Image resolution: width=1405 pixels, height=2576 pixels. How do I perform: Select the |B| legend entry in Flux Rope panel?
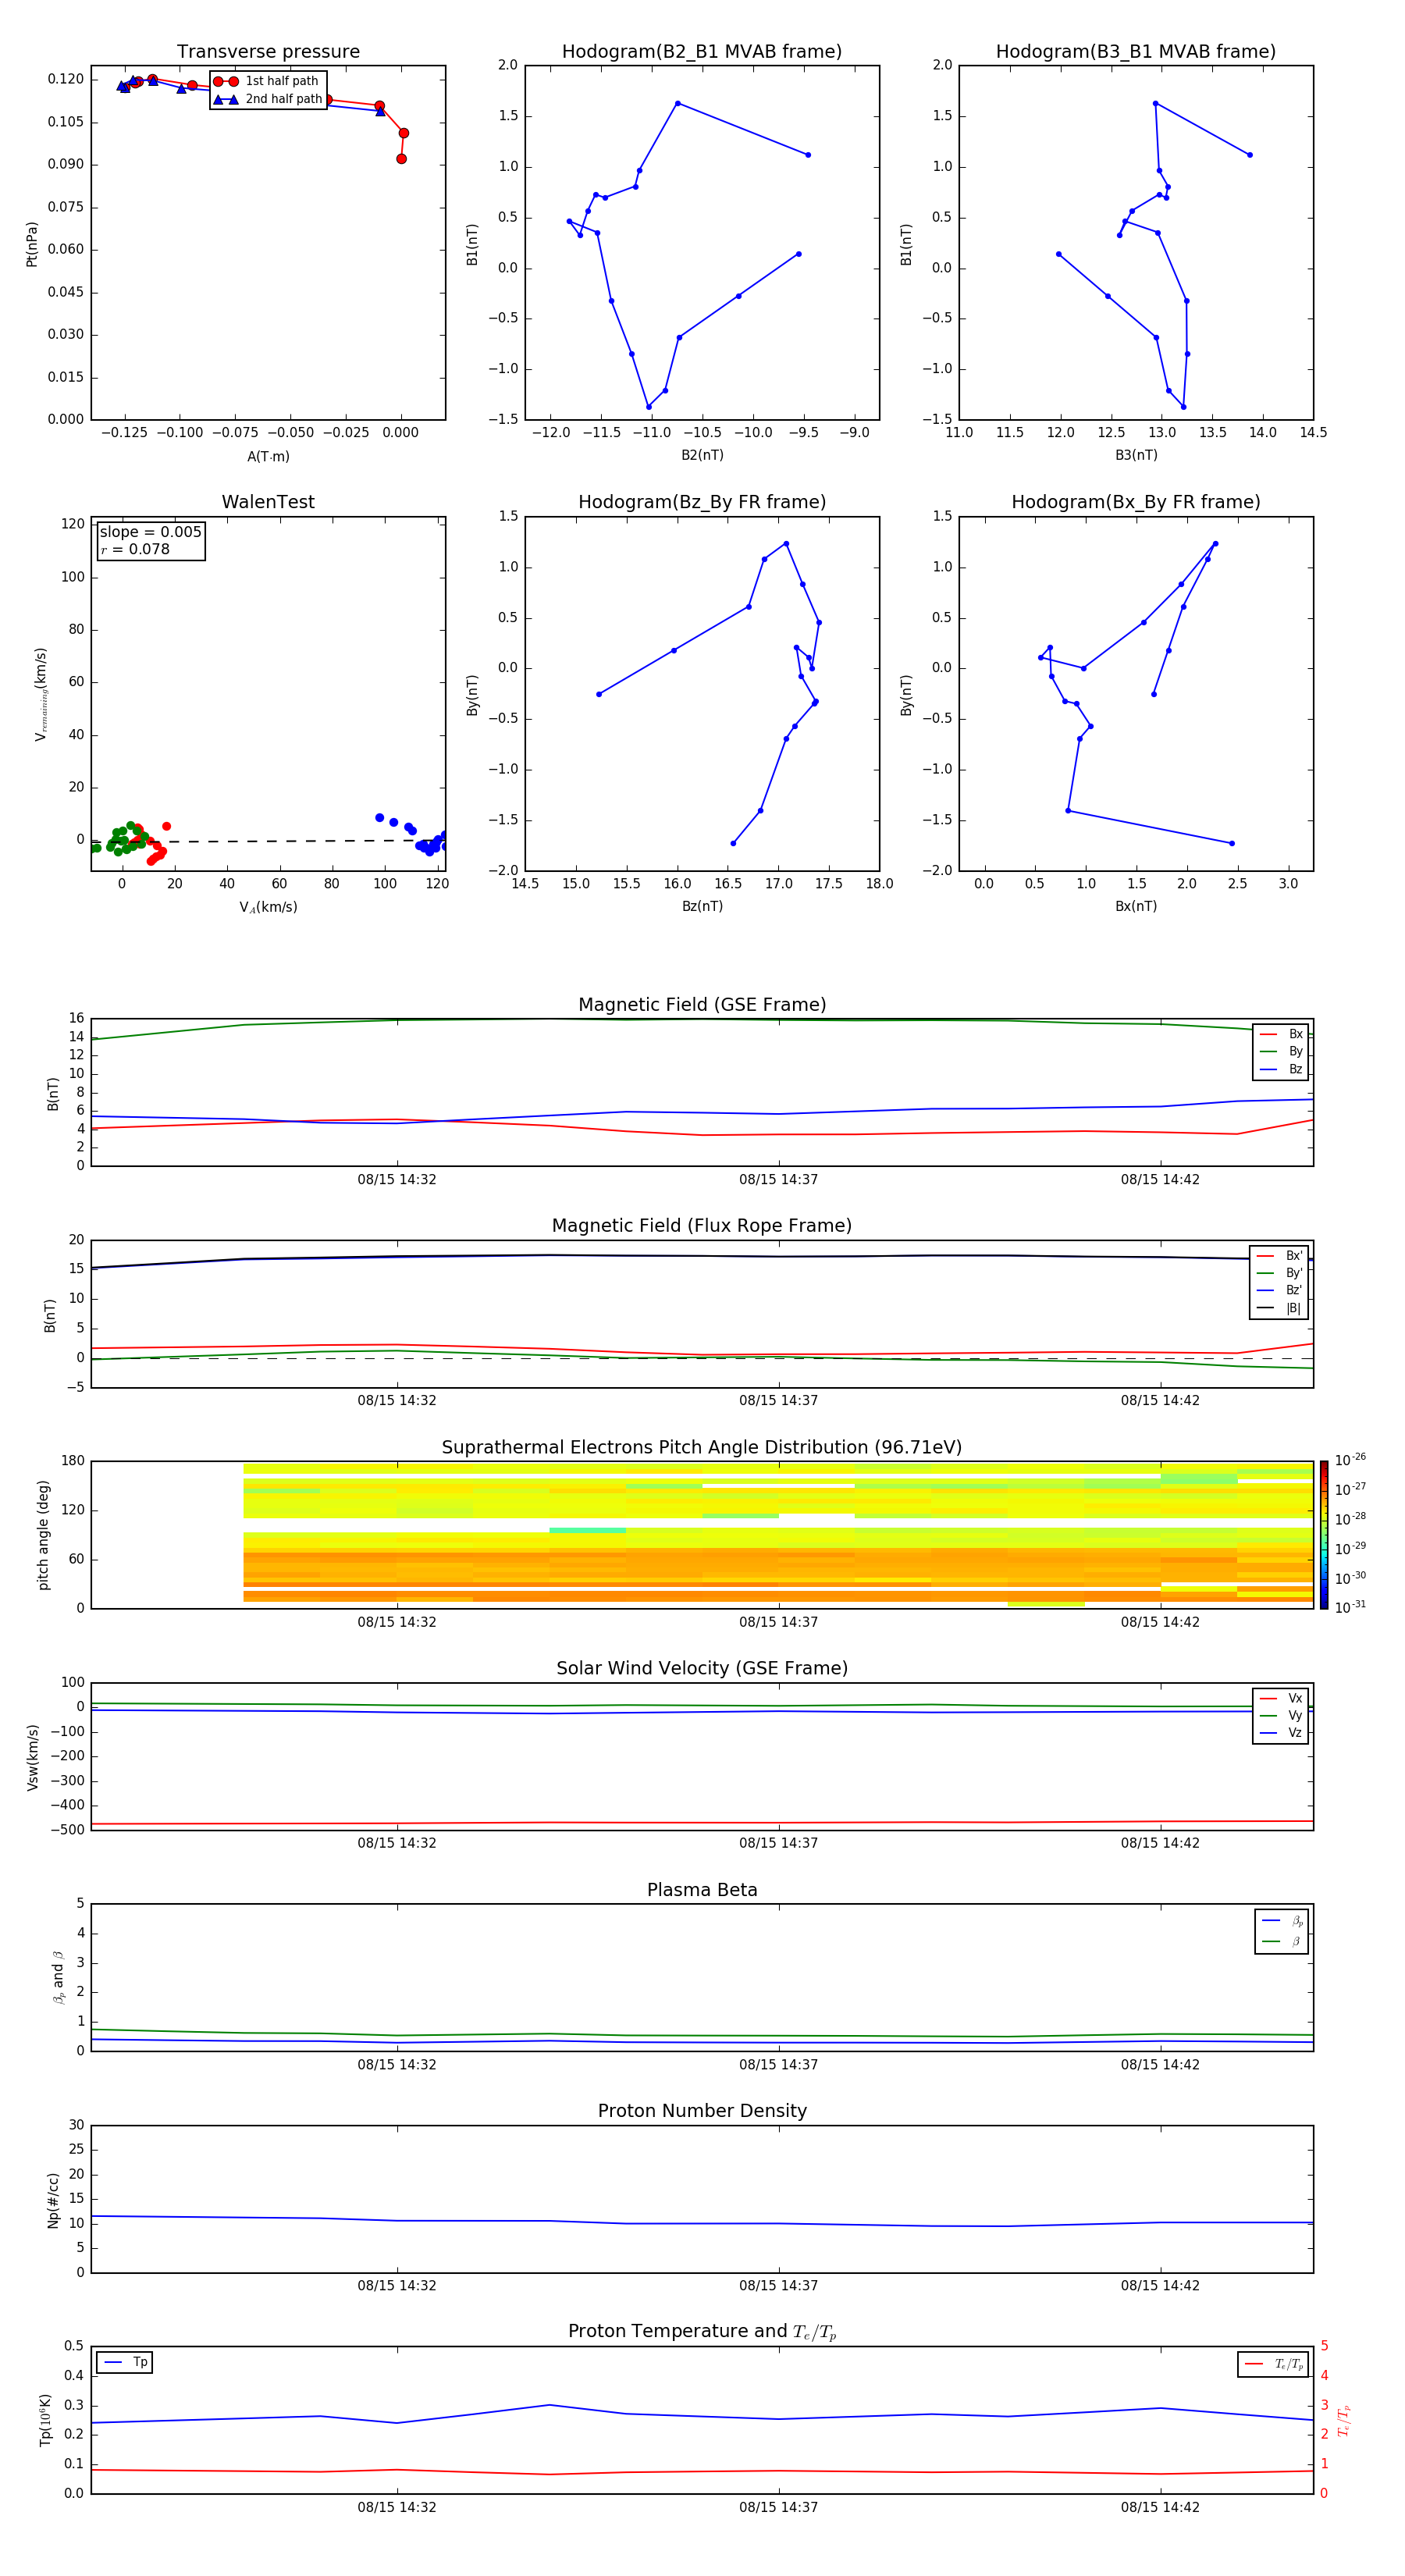(x=1279, y=1308)
